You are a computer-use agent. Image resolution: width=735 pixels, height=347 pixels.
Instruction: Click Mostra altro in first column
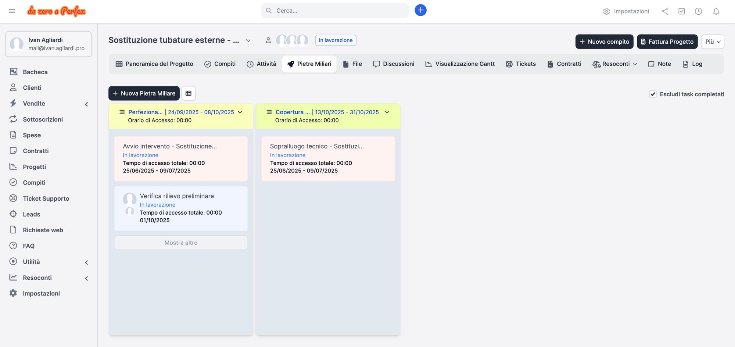pos(181,243)
